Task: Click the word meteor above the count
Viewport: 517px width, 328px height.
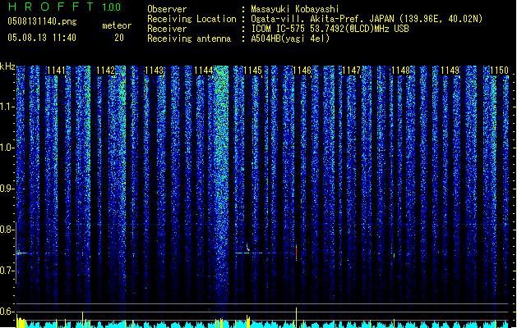Action: [x=117, y=25]
